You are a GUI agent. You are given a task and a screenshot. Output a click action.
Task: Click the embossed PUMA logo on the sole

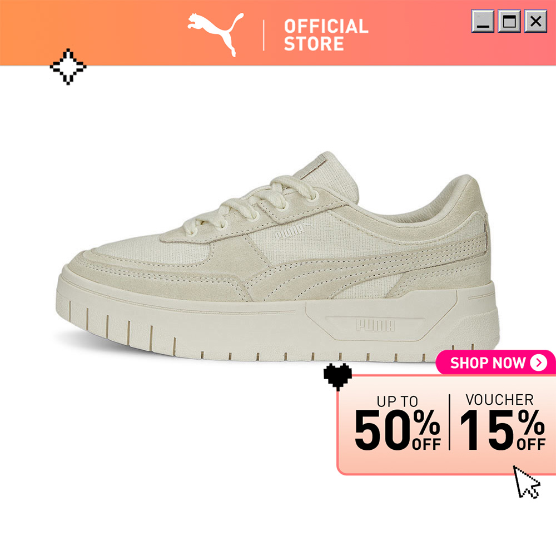point(375,325)
